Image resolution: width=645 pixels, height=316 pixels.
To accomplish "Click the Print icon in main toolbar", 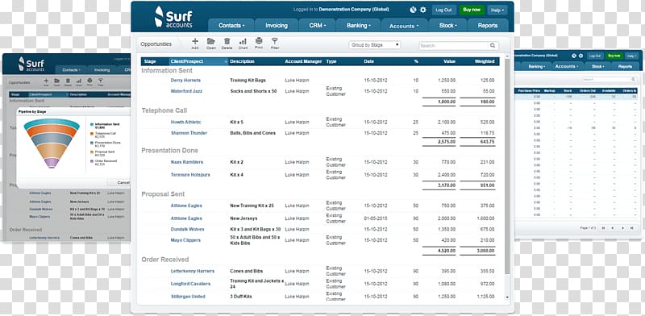I will pyautogui.click(x=259, y=41).
